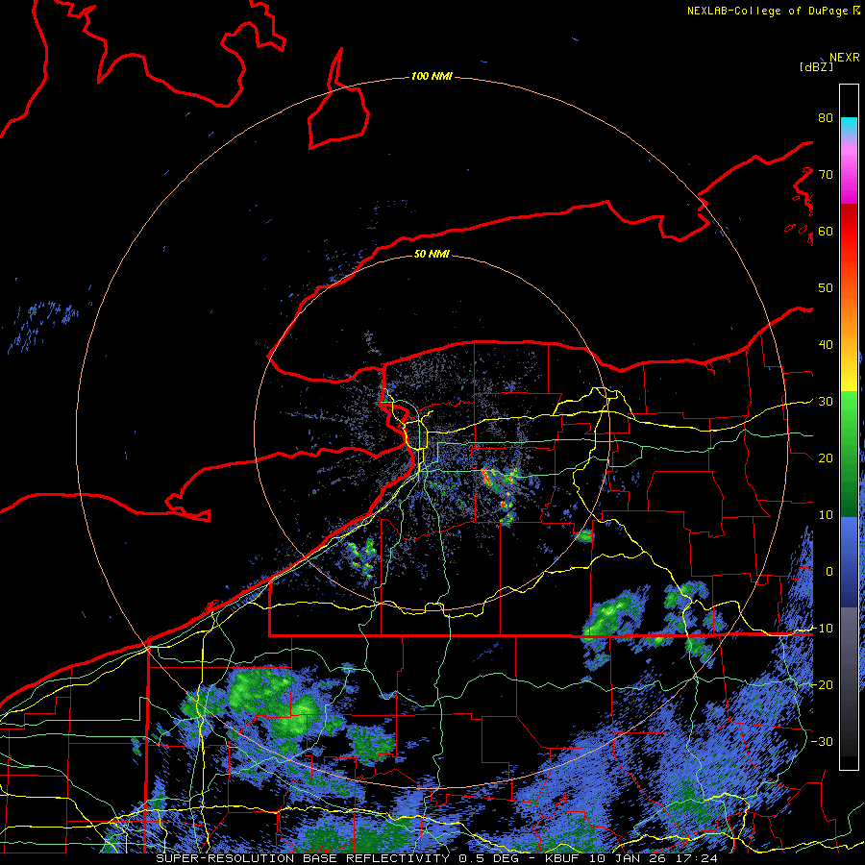865x865 pixels.
Task: Click the 10 JAN 26 date in caption
Action: (x=630, y=858)
